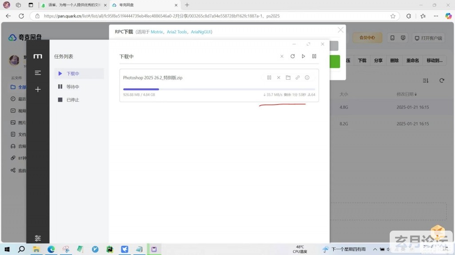Viewport: 455px width, 255px height.
Task: Select the file row sized 4.8G
Action: pyautogui.click(x=392, y=107)
